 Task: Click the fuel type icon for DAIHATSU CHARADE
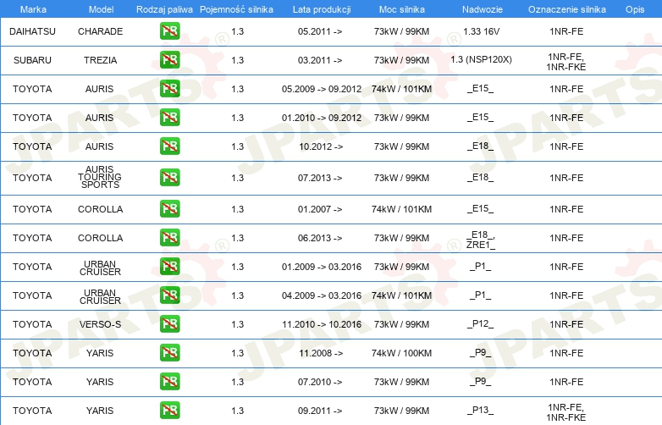pyautogui.click(x=169, y=31)
